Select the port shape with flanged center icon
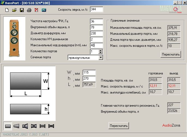The height and width of the screenshot is (137, 187). point(34,126)
